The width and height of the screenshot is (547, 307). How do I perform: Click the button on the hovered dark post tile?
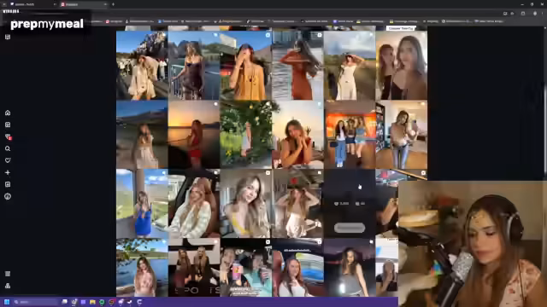coord(350,228)
